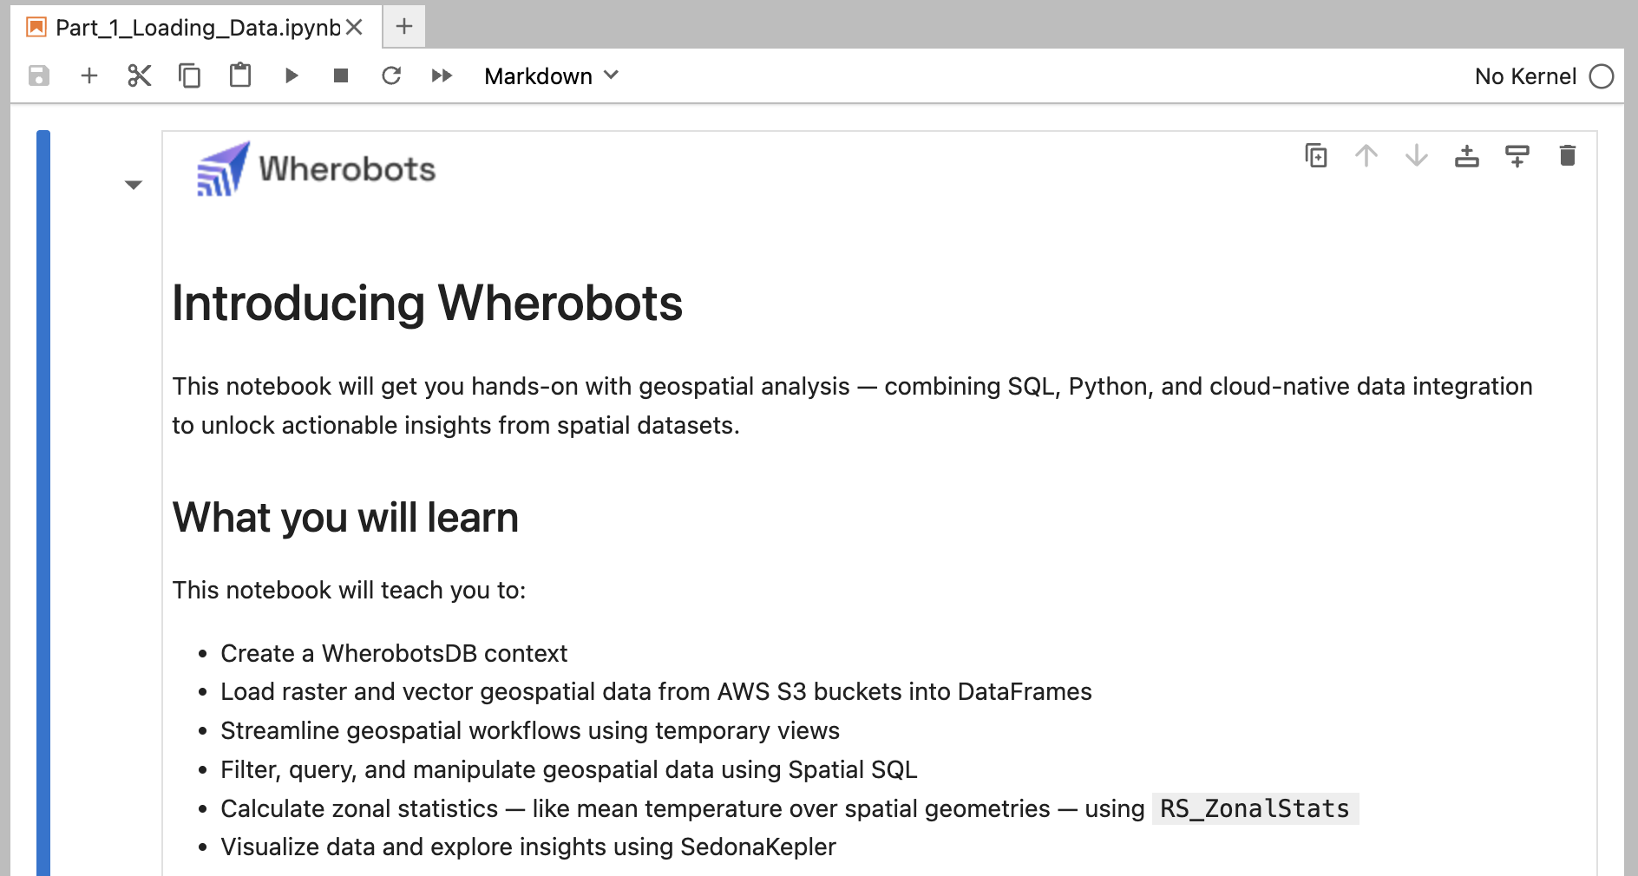Click the blue cell selection bar
Screen dimensions: 1638x876
(43, 503)
